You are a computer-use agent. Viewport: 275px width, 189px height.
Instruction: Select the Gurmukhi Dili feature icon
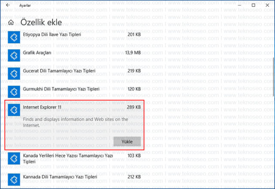coord(14,92)
